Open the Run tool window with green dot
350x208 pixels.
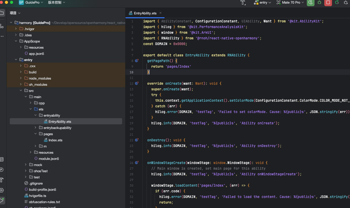(x=2, y=200)
